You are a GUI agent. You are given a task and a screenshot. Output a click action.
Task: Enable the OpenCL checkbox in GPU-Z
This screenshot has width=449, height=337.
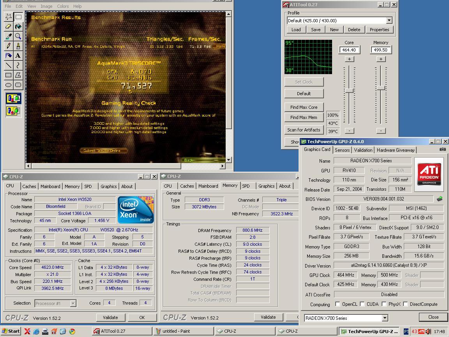coord(338,304)
